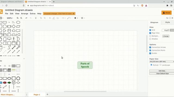Pick the curved S-shaped connector

(x=9, y=47)
